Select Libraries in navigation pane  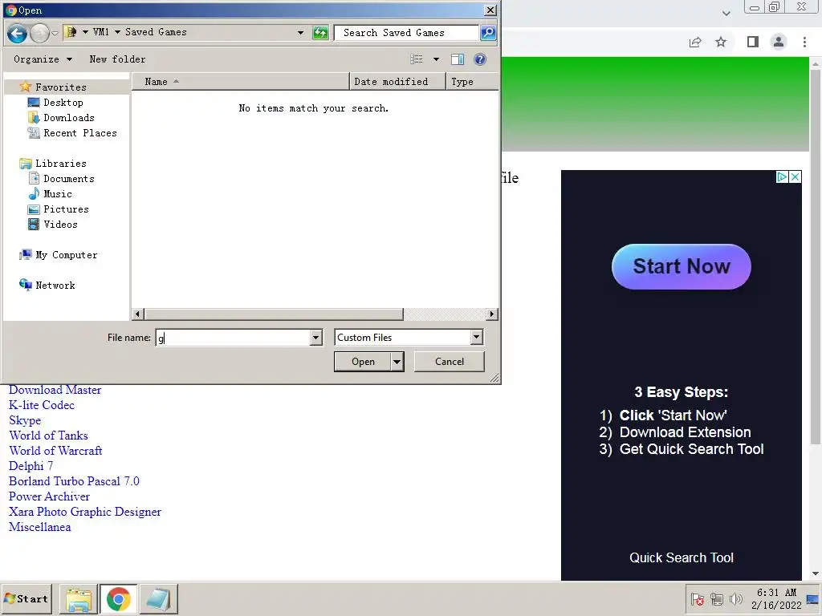(x=52, y=164)
